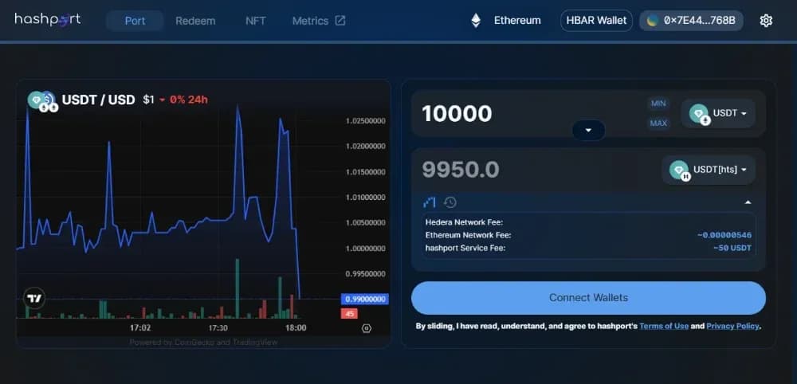Click the TradingView logo on chart
Viewport: 797px width, 384px height.
click(x=34, y=298)
